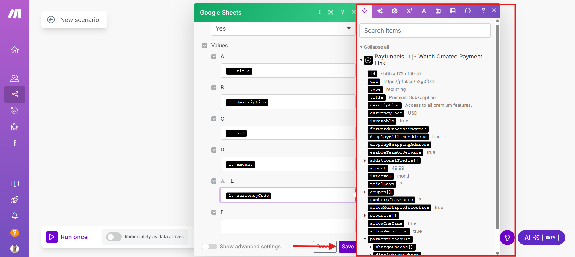Insert the isTaxable variable pill
The width and height of the screenshot is (575, 257).
382,121
